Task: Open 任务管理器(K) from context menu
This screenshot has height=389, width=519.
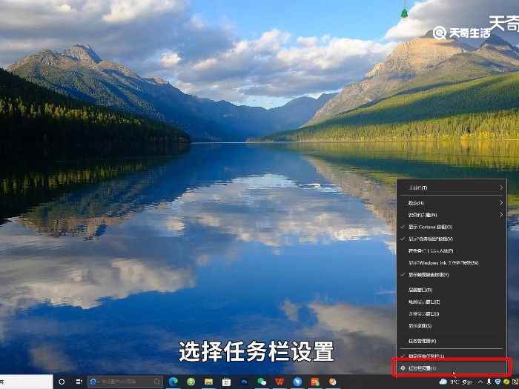Action: [452, 341]
